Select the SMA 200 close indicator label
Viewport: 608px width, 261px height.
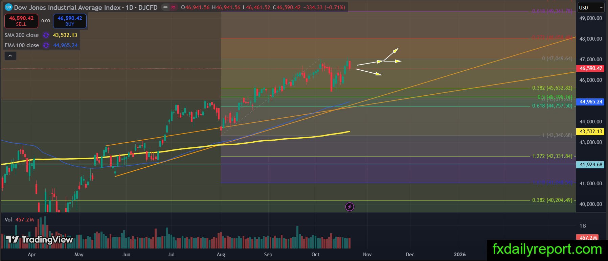tap(22, 35)
